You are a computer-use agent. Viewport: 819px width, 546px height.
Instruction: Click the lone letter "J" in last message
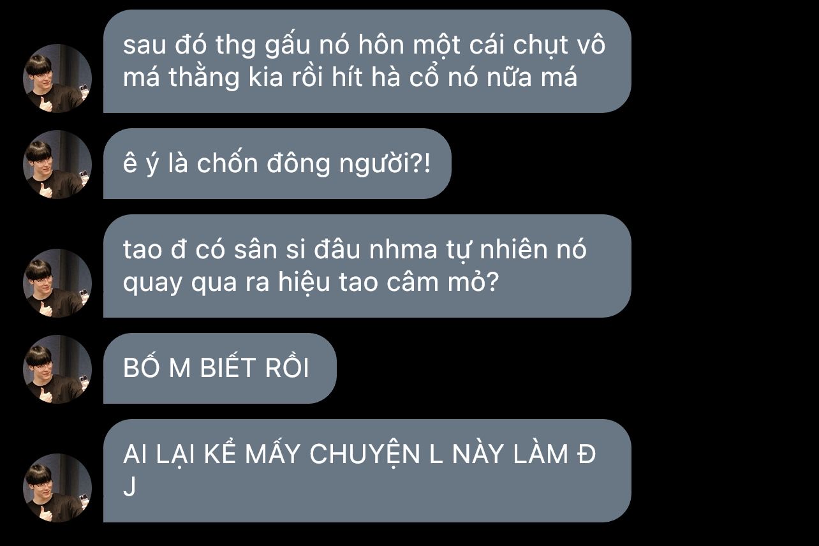129,487
